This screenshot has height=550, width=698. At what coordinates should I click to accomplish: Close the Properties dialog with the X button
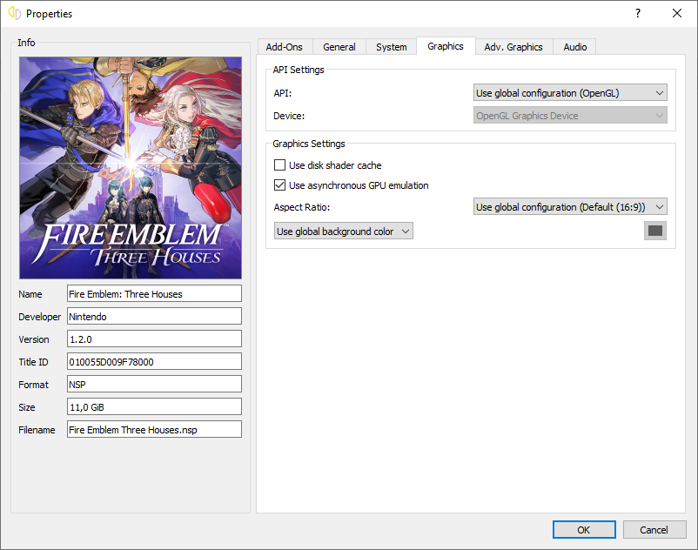(677, 13)
